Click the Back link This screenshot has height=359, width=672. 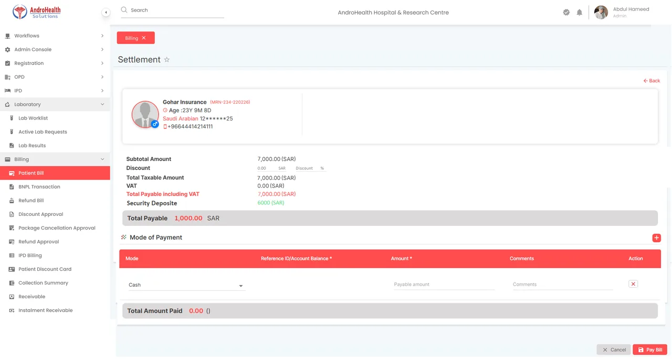pyautogui.click(x=652, y=81)
